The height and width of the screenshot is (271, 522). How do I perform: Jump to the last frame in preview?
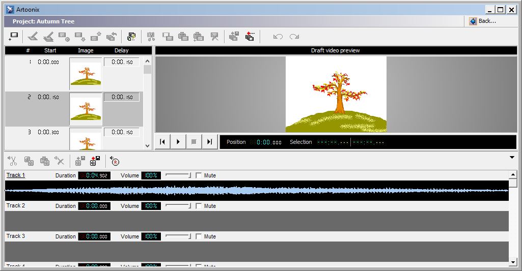click(209, 142)
